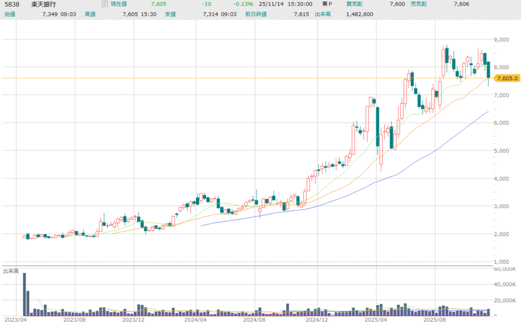
Task: Click the 出来高 title of the volume pane
Action: click(x=11, y=271)
